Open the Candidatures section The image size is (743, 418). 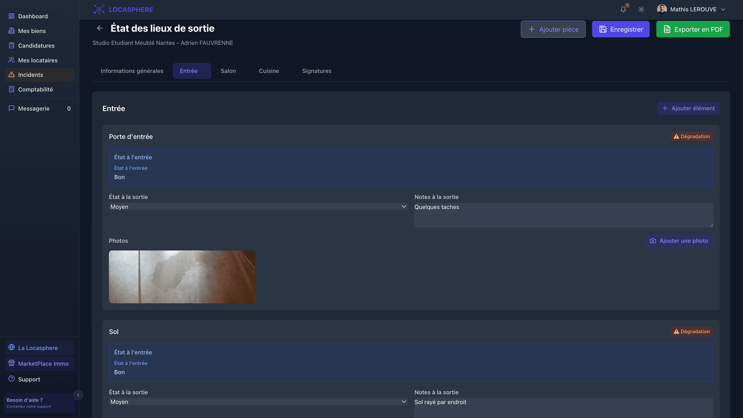(36, 46)
